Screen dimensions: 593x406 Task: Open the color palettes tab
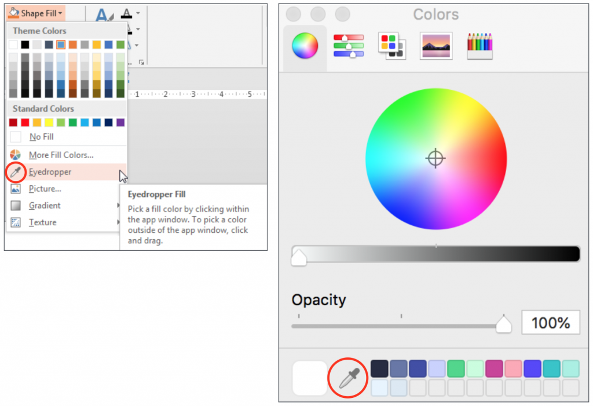392,46
